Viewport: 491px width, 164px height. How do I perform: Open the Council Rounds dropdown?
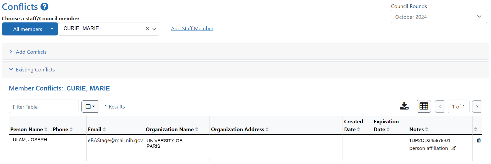coord(439,16)
